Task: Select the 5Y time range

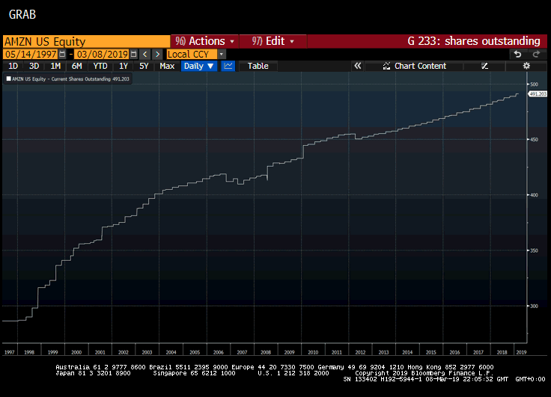Action: [144, 66]
